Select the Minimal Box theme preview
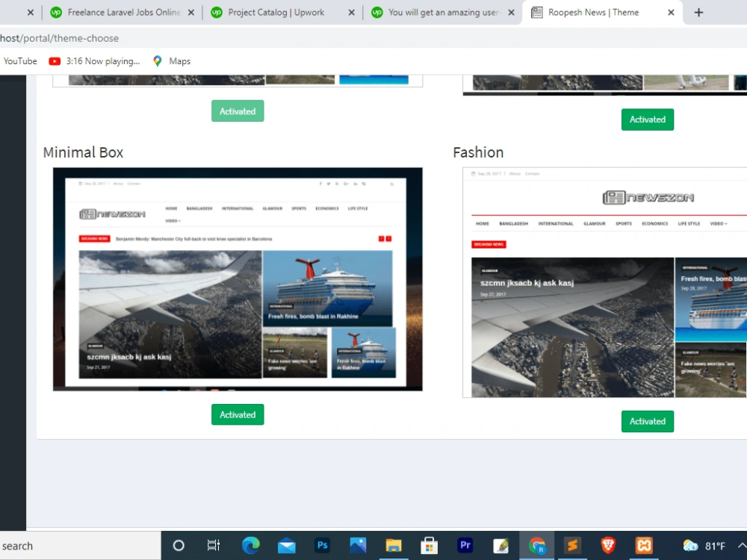The width and height of the screenshot is (747, 560). [238, 279]
